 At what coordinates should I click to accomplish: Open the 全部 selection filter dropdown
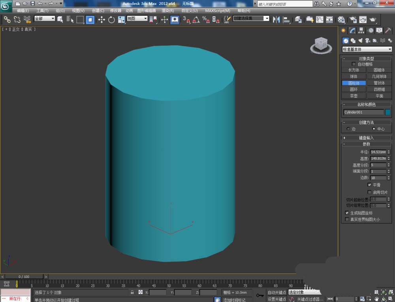coord(44,19)
